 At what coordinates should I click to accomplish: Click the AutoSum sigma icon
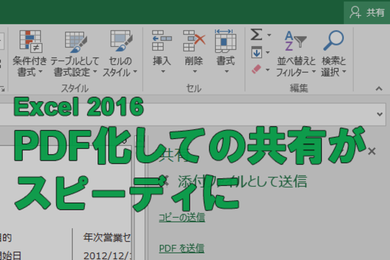click(x=256, y=34)
